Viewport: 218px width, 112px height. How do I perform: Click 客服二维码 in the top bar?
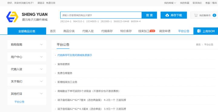[211, 3]
